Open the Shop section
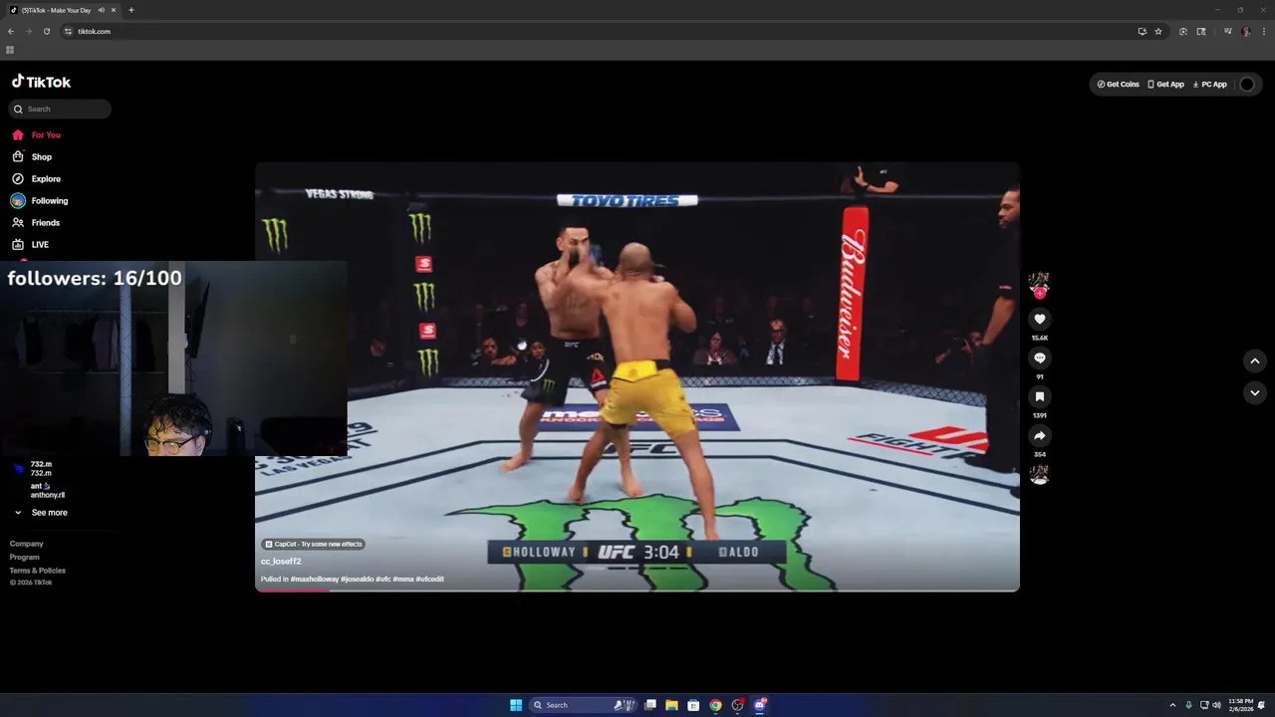The image size is (1275, 717). pos(32,156)
